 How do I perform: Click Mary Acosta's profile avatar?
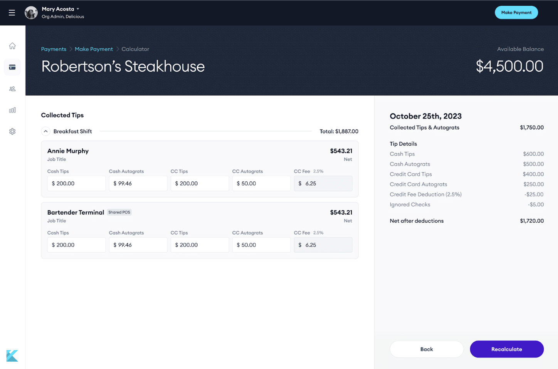pyautogui.click(x=31, y=13)
